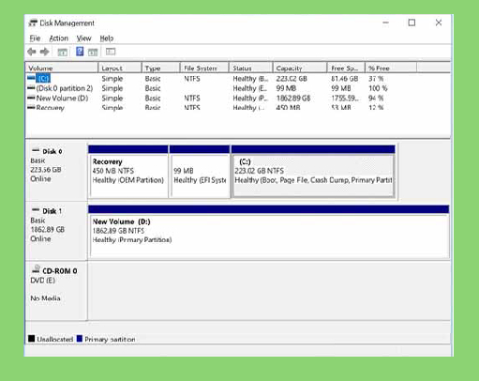
Task: Sort by the File System column header
Action: coord(204,68)
